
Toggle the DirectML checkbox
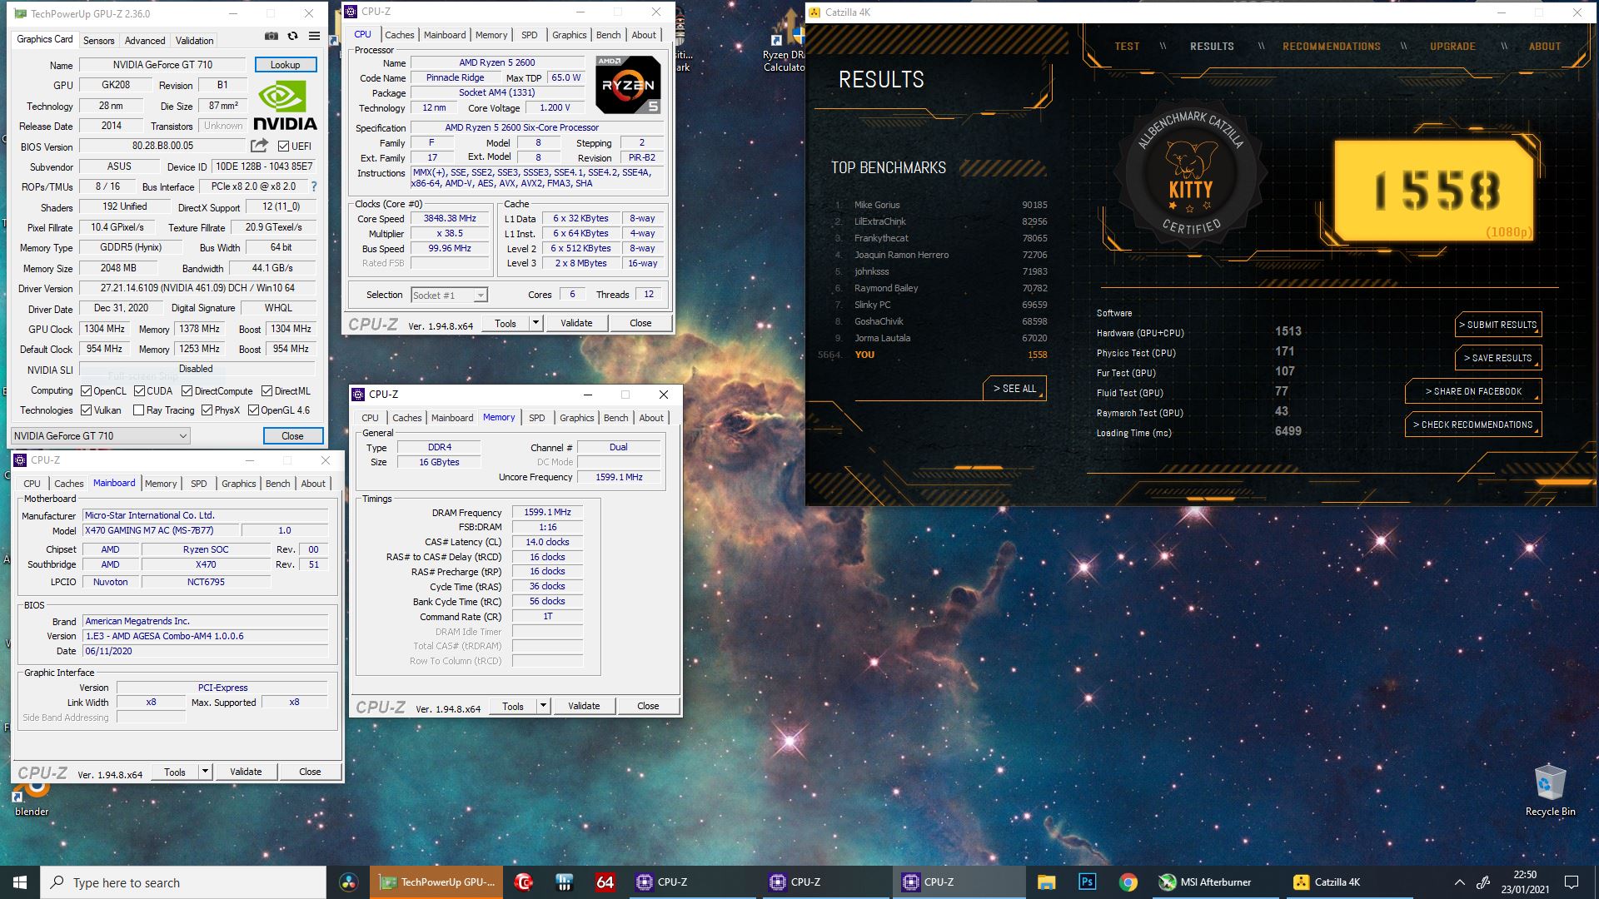(266, 391)
